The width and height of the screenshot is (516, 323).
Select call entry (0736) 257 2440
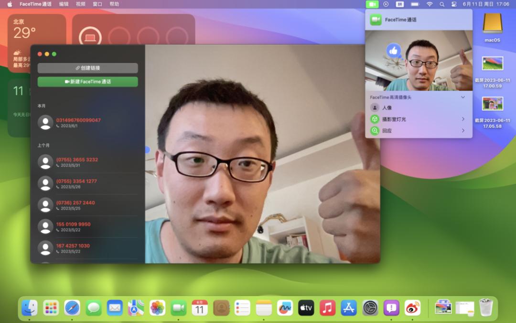[x=87, y=205]
